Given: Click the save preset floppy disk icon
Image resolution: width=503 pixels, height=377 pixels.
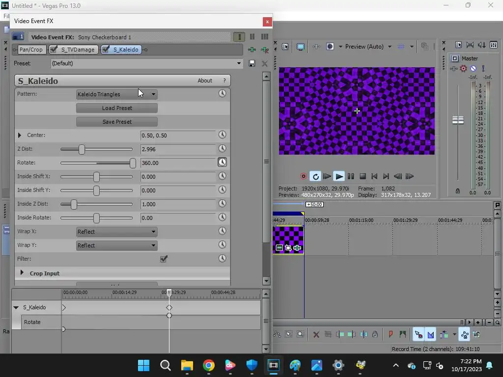Looking at the screenshot, I should click(x=252, y=63).
